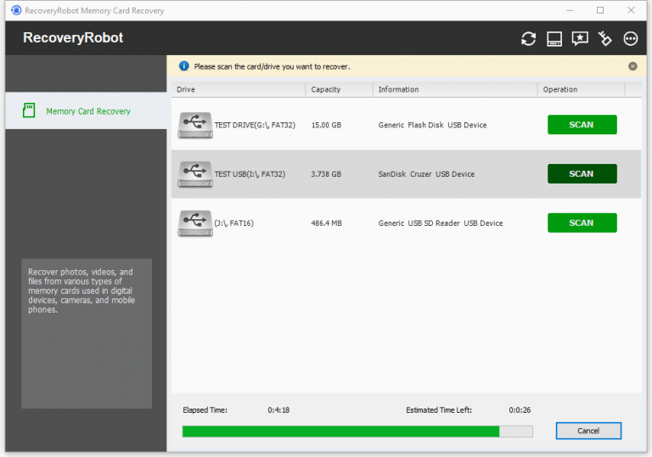Click the USB drive icon for TEST DRIVE
The width and height of the screenshot is (652, 457).
pos(195,125)
